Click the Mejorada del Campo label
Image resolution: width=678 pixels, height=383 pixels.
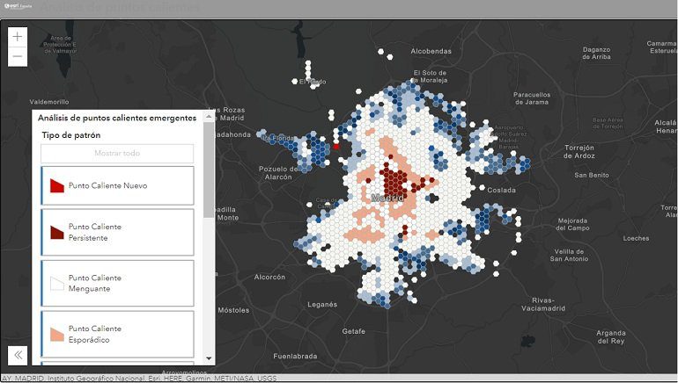(572, 224)
